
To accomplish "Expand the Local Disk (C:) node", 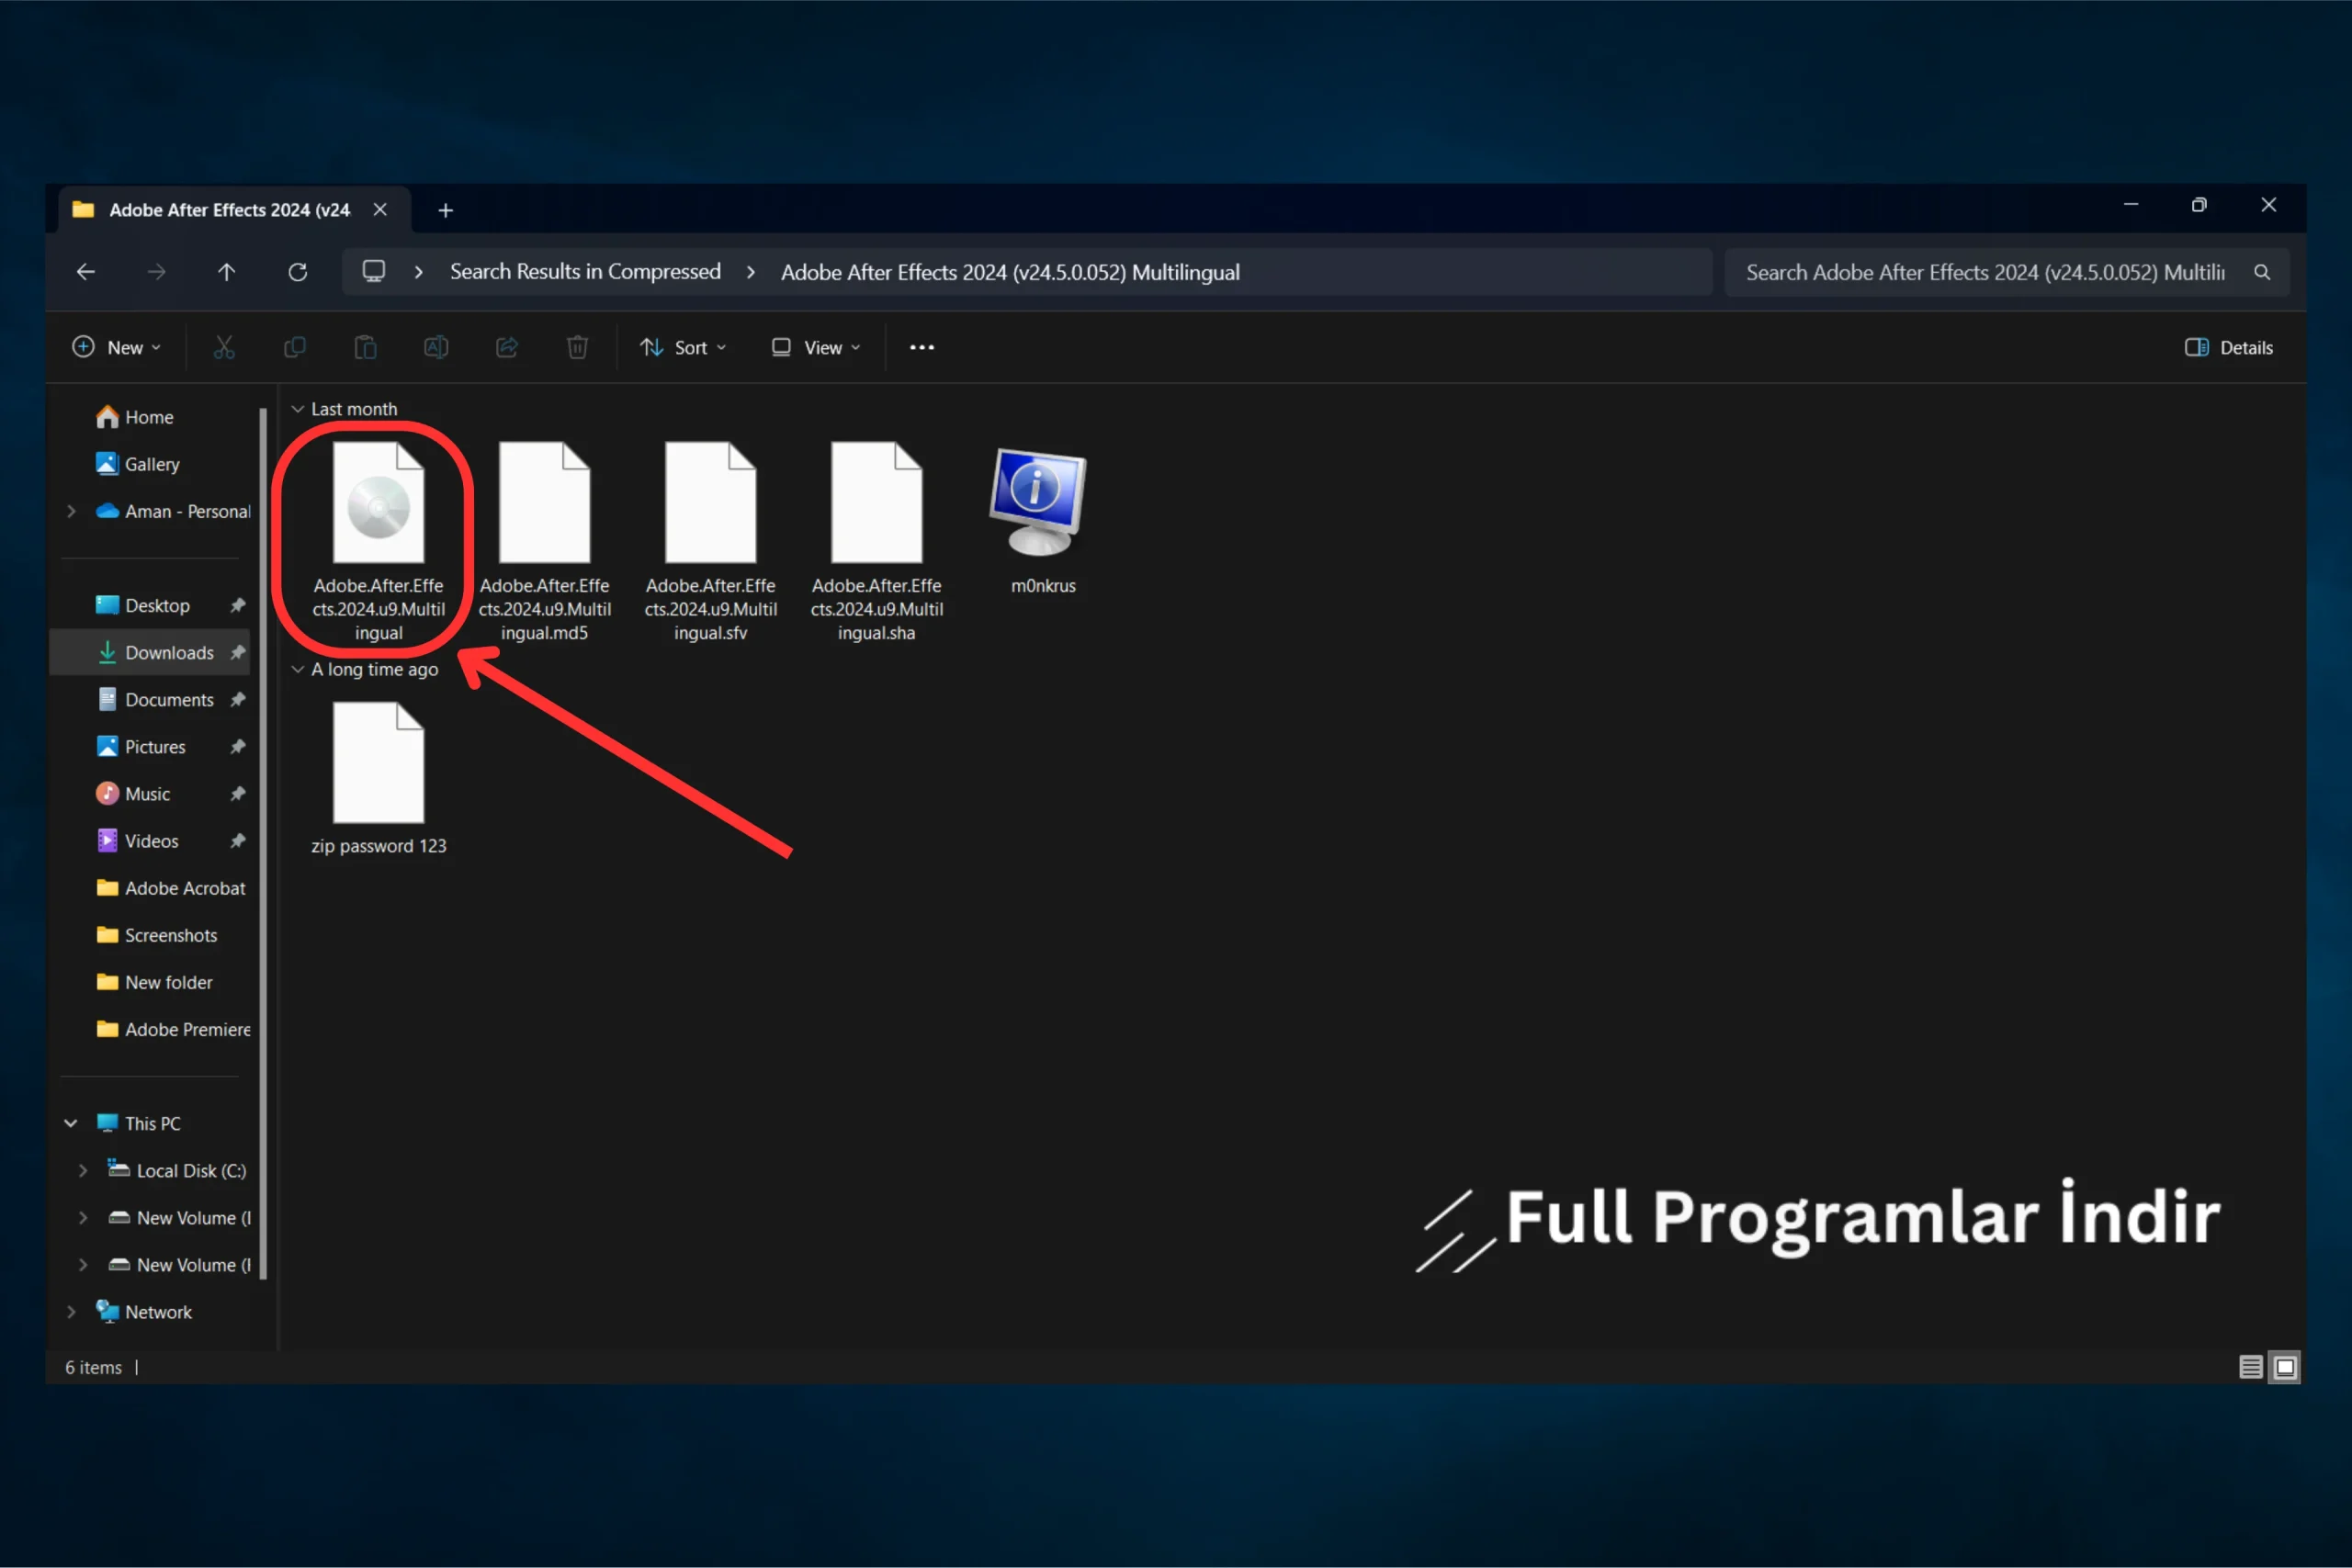I will pyautogui.click(x=83, y=1170).
